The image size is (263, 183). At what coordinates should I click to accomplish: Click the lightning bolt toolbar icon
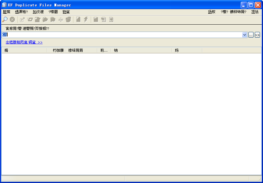point(86,19)
